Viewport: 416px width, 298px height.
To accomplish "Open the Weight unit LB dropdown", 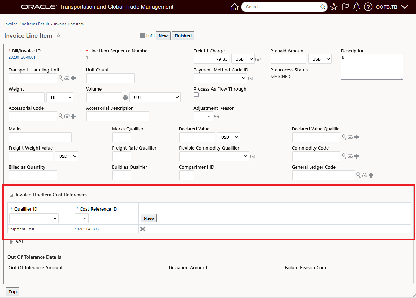I will pos(60,97).
